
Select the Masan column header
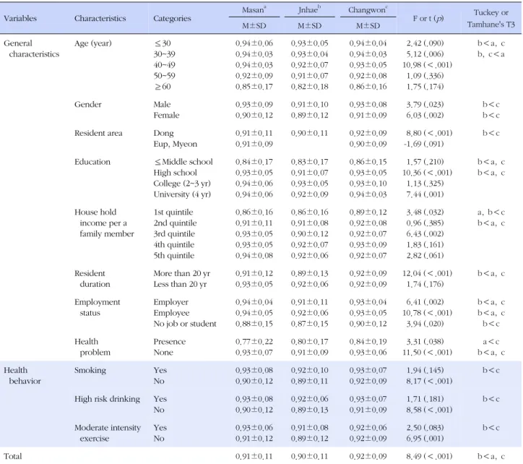click(x=254, y=10)
